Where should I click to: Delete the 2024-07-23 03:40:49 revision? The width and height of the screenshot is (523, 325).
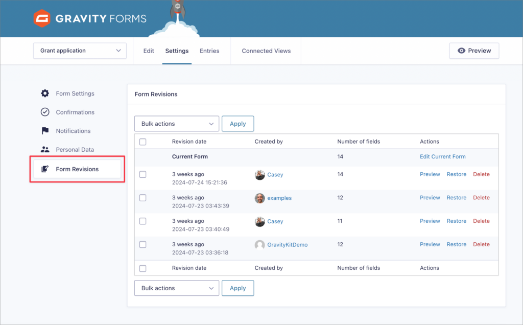481,221
